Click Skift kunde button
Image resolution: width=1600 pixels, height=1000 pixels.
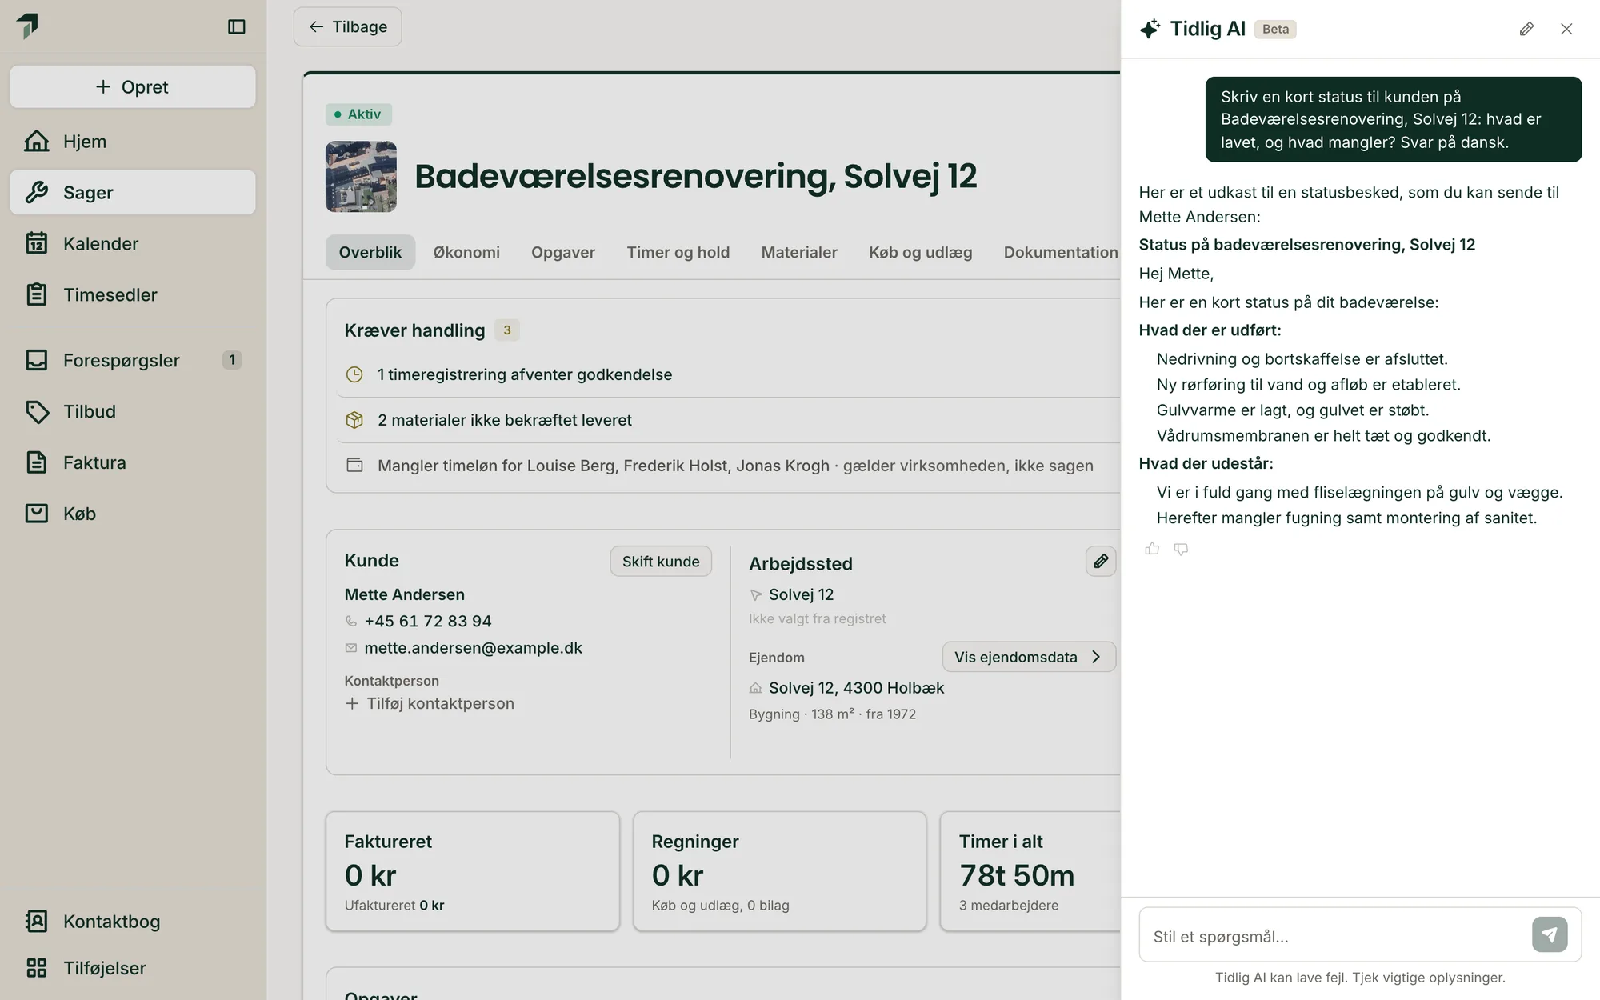point(661,562)
